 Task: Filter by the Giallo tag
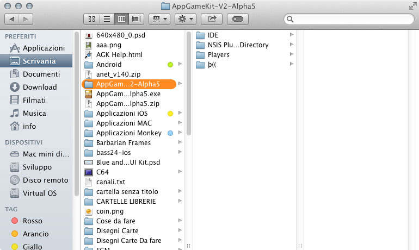point(36,247)
